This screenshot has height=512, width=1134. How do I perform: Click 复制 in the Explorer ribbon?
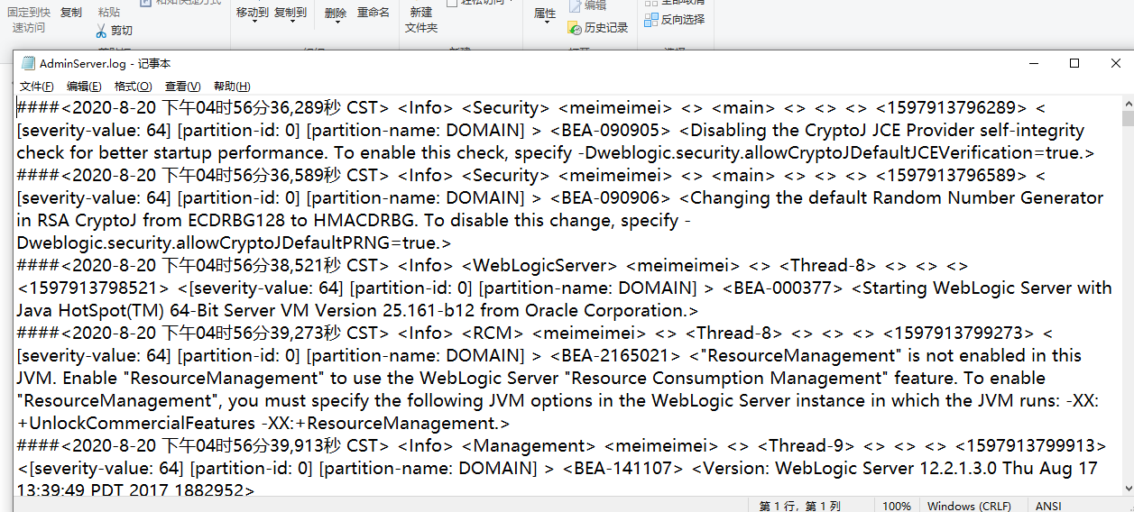tap(71, 13)
